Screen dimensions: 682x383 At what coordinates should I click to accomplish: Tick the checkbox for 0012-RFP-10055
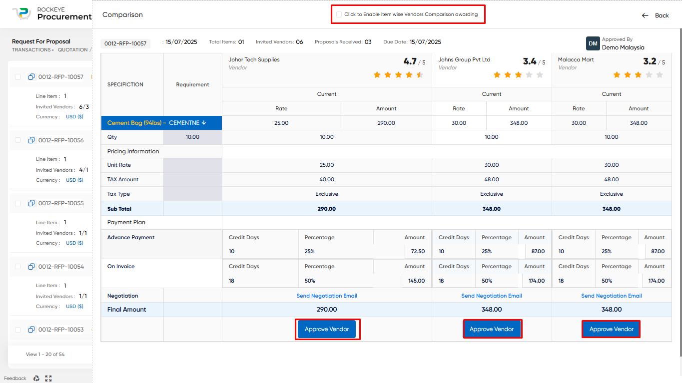[x=18, y=203]
